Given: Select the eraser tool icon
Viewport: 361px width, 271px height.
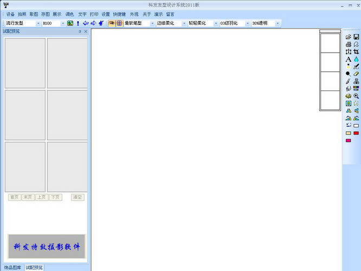Looking at the screenshot, I should tap(356, 74).
